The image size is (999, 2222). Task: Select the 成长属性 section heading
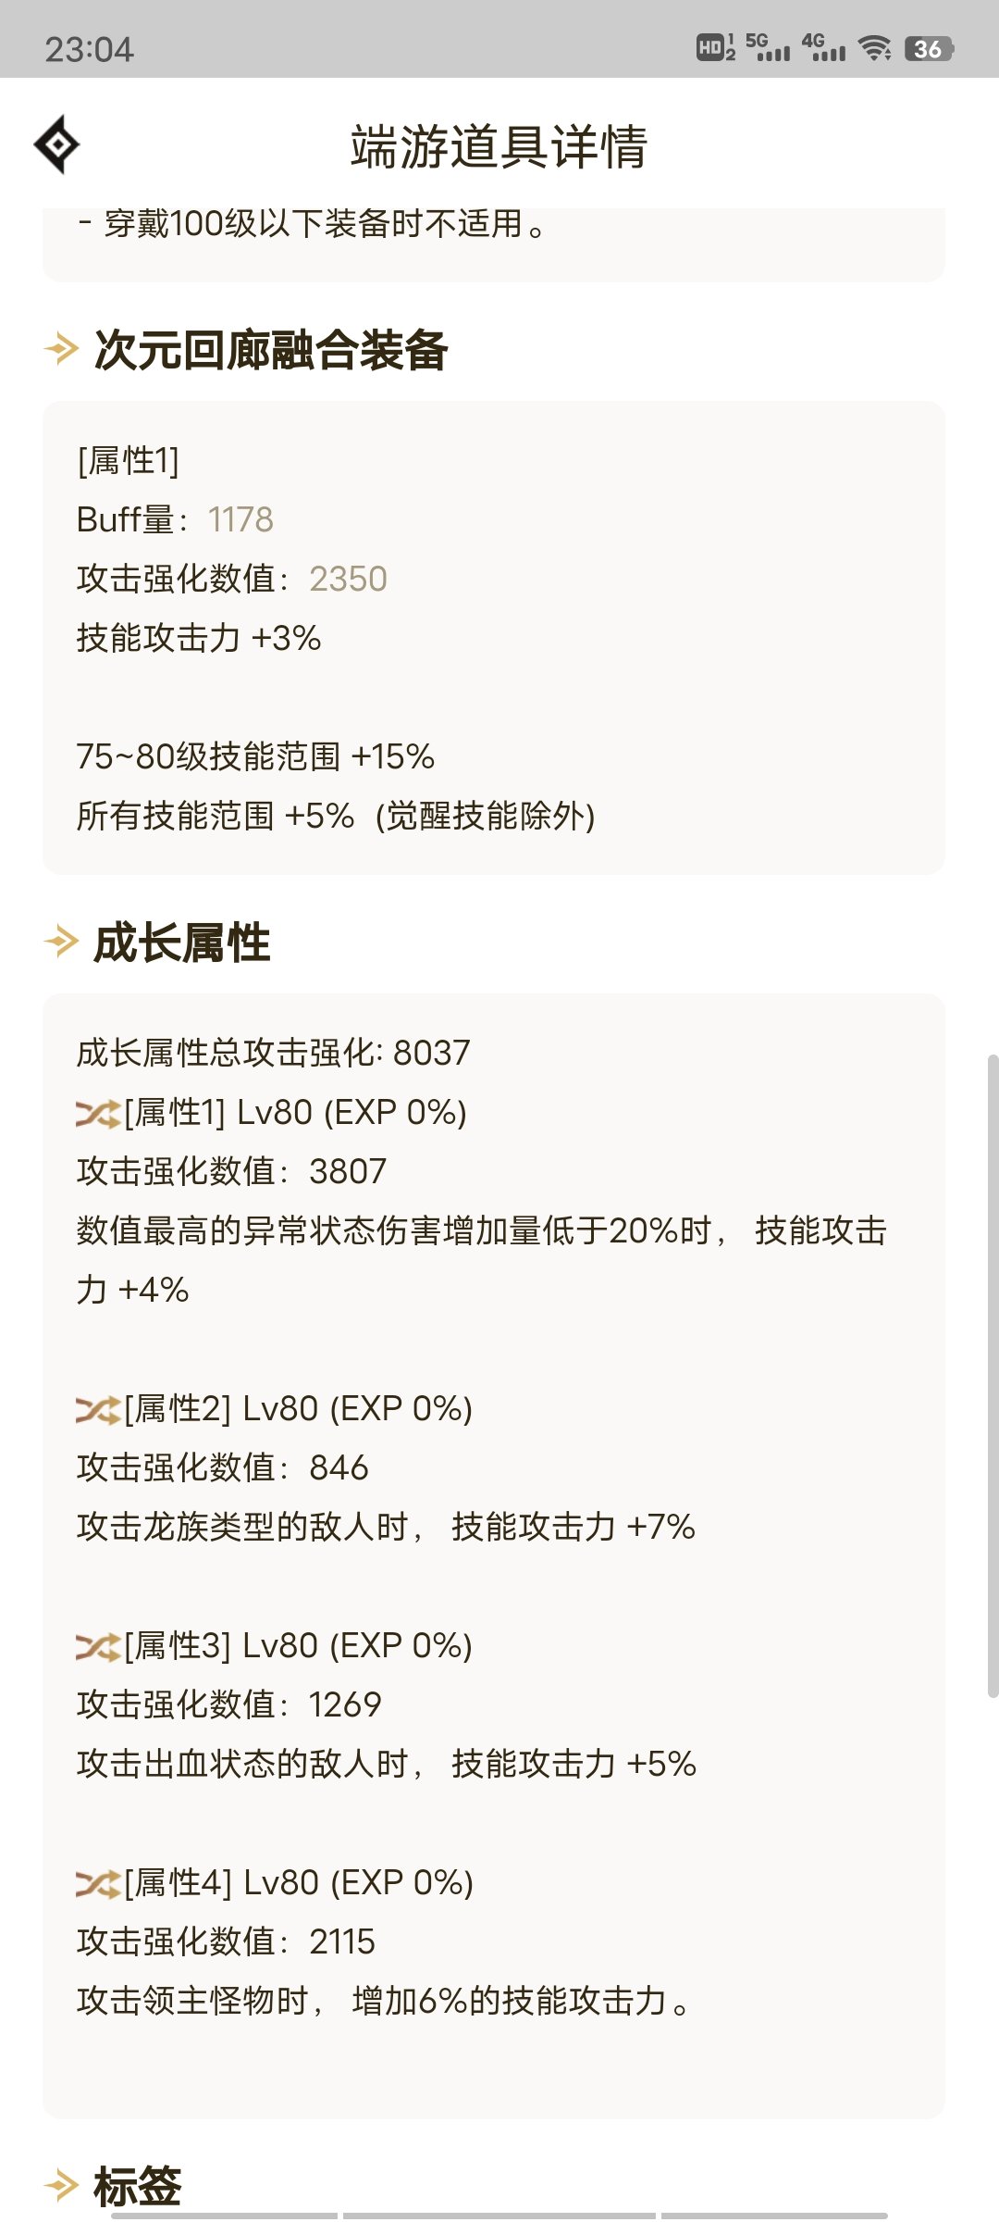click(x=182, y=942)
